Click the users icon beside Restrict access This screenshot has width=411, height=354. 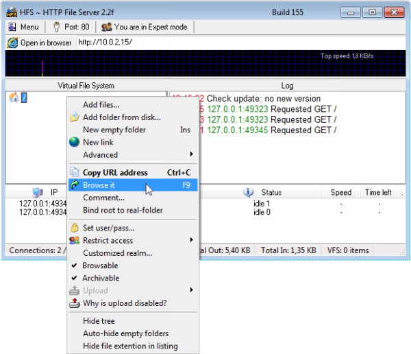click(75, 240)
